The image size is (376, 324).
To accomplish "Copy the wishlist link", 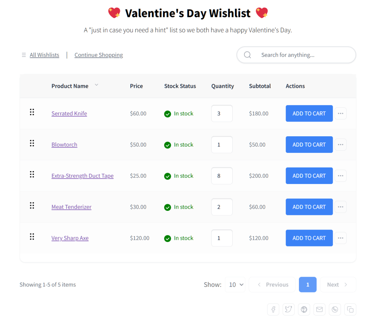I will tap(350, 309).
